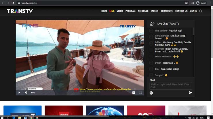Screen dimensions: 213x119
Task: Click the chat panel scrollbar
Action: (x=193, y=32)
